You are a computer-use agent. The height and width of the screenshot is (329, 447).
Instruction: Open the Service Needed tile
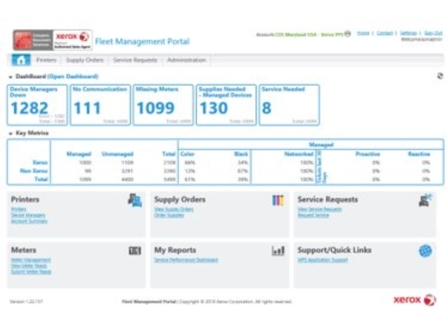click(x=289, y=105)
